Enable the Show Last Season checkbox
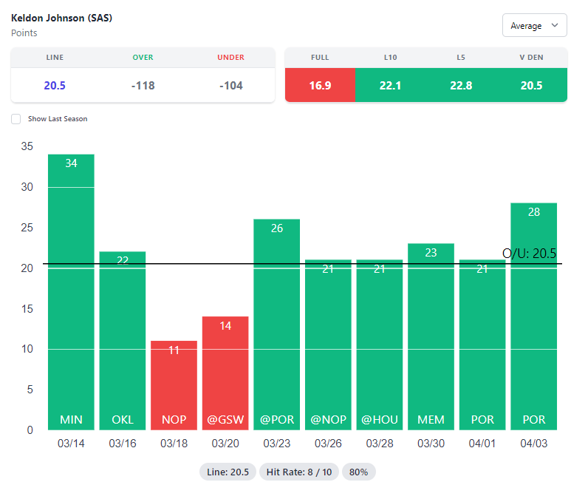The image size is (571, 482). point(16,119)
